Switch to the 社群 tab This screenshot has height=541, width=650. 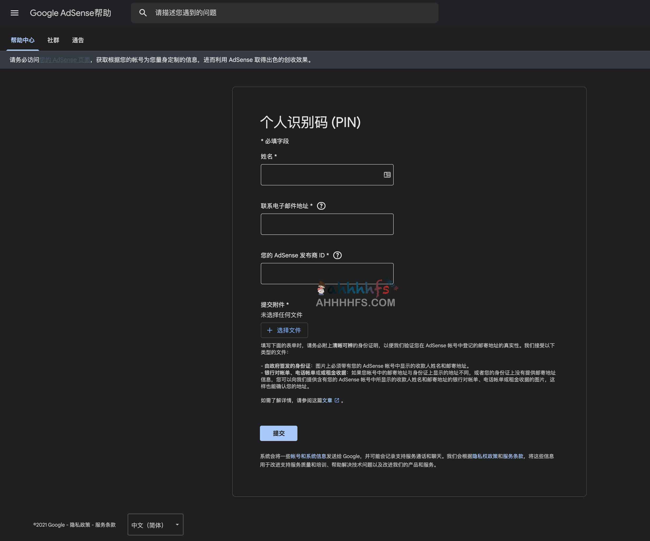[53, 40]
